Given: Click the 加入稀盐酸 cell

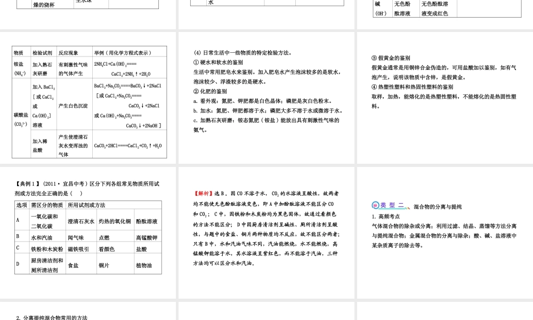Looking at the screenshot, I should [44, 145].
